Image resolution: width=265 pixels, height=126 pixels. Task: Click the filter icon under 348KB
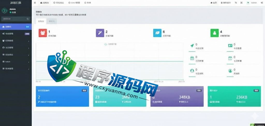180,102
